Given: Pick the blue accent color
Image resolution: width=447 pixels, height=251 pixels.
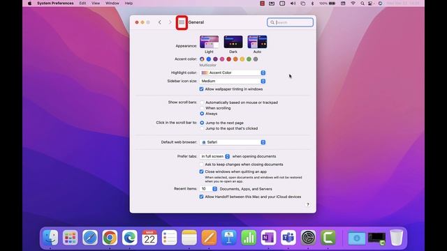Looking at the screenshot, I should click(x=209, y=59).
